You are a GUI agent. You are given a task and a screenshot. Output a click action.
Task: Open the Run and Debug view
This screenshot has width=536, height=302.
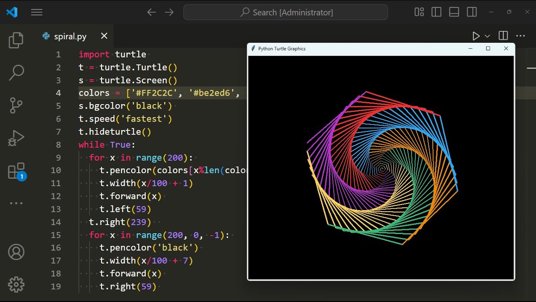pyautogui.click(x=16, y=138)
